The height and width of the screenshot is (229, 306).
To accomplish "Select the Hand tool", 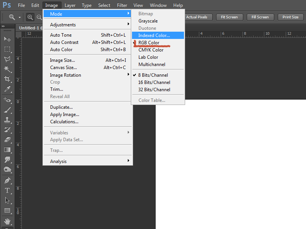I will (x=7, y=221).
